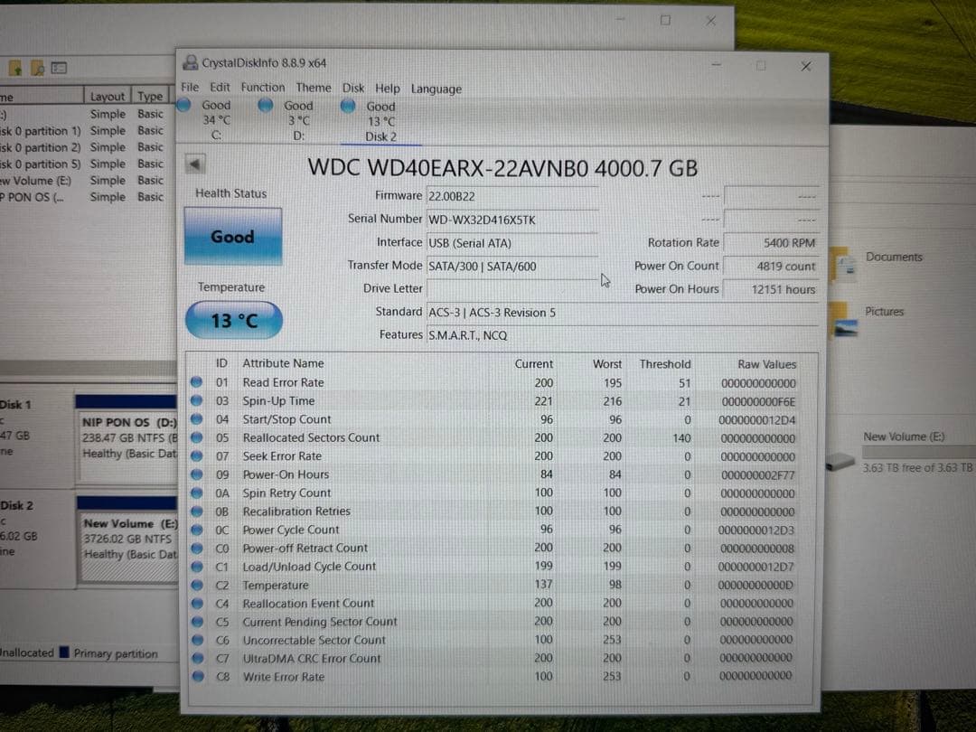
Task: Select raw value 000000002F77 of Power-On Hours
Action: 757,475
